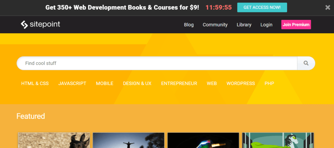Go to Login page
Screen dimensions: 334x148
pyautogui.click(x=266, y=25)
